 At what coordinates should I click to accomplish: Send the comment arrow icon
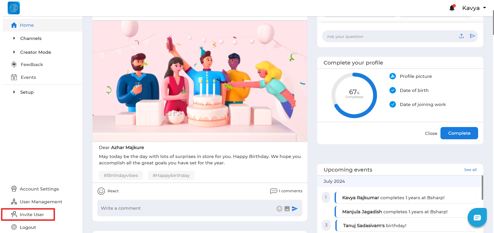(295, 209)
